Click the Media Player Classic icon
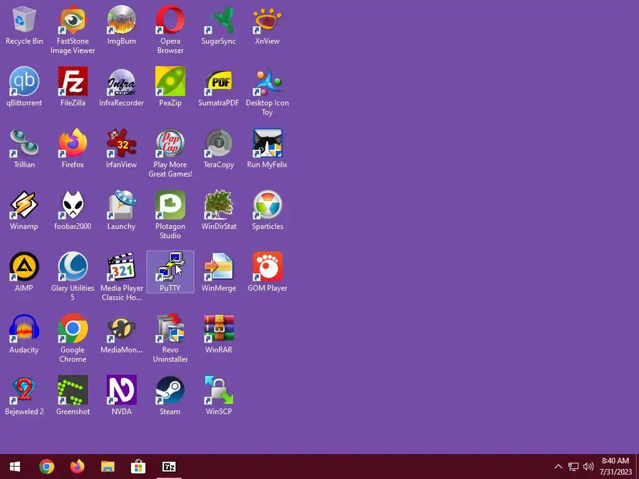Viewport: 639px width, 479px height. [x=122, y=276]
